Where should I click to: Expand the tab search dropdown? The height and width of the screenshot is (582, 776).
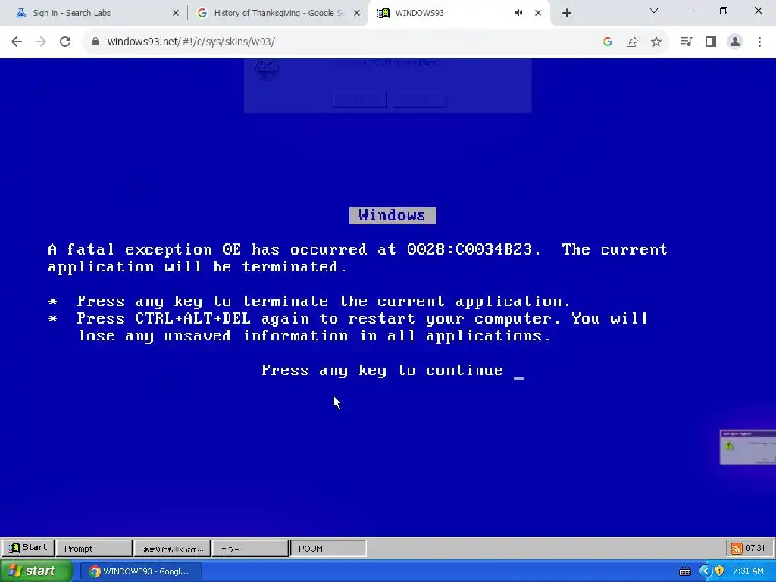tap(654, 11)
